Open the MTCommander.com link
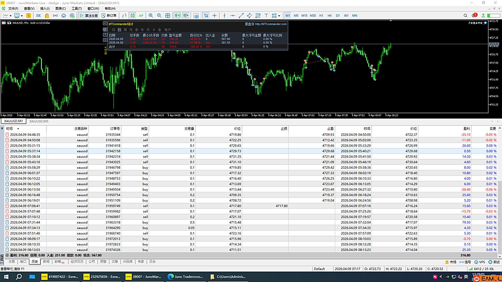This screenshot has width=502, height=282. click(271, 24)
